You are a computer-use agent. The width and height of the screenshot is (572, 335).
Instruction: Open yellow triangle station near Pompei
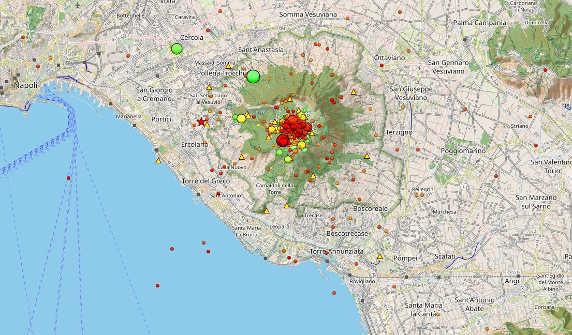coord(380,256)
